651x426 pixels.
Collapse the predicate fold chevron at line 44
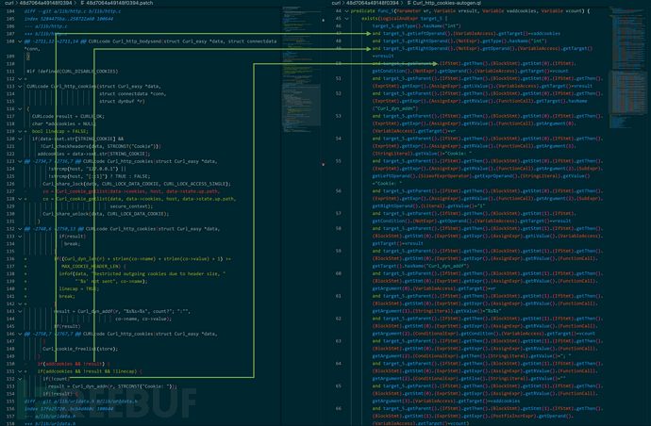click(347, 10)
